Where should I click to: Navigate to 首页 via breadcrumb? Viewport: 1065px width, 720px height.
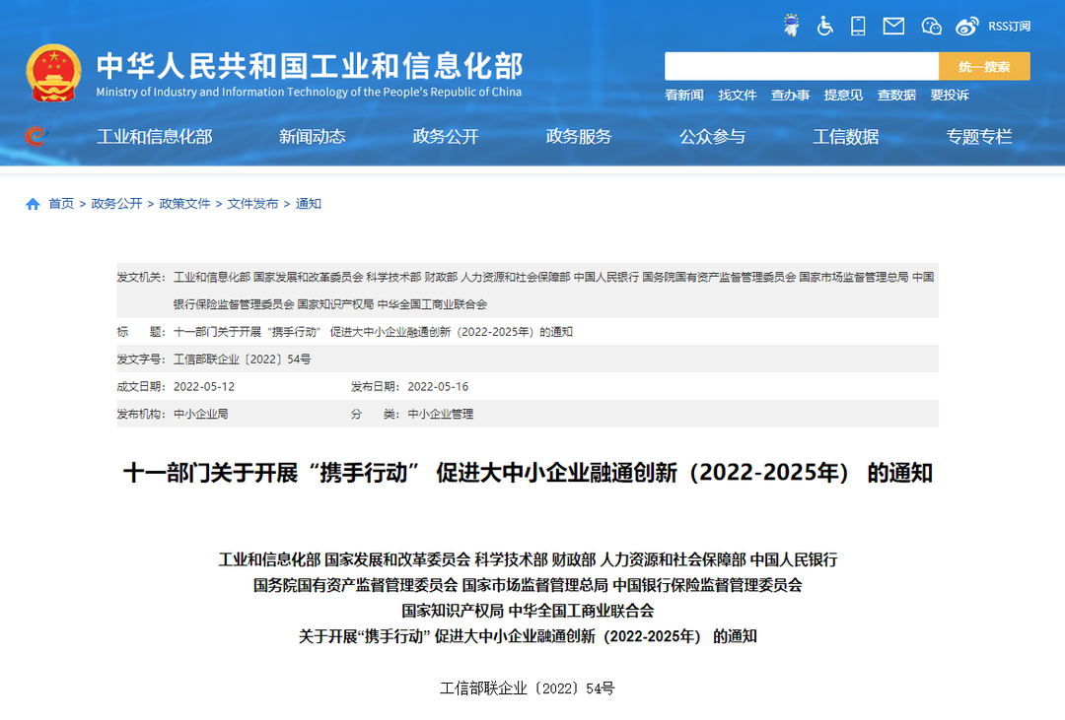[61, 203]
